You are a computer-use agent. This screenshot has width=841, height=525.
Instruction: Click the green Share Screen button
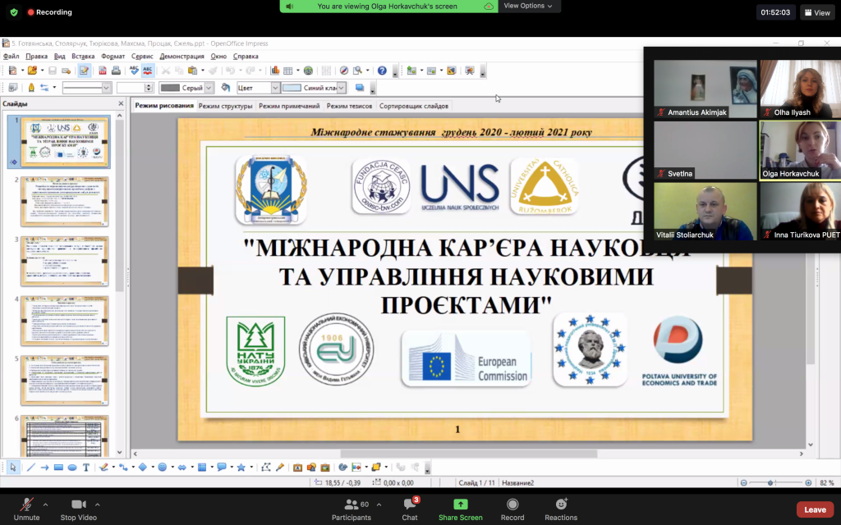click(x=460, y=509)
